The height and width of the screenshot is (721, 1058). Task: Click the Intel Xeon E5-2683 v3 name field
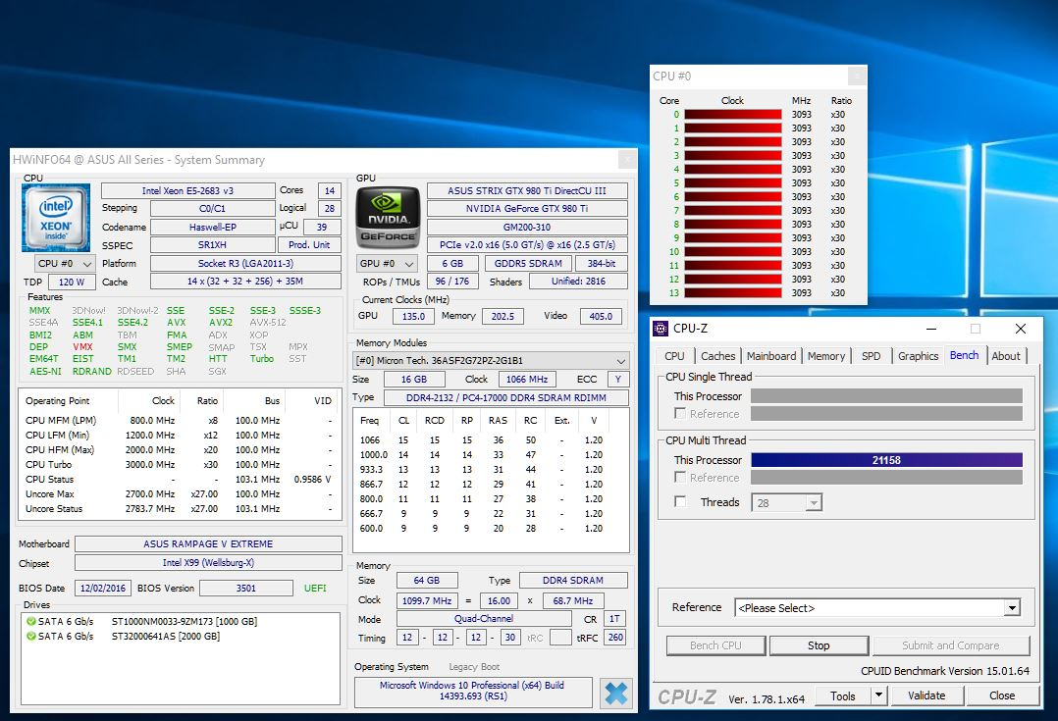click(x=187, y=191)
